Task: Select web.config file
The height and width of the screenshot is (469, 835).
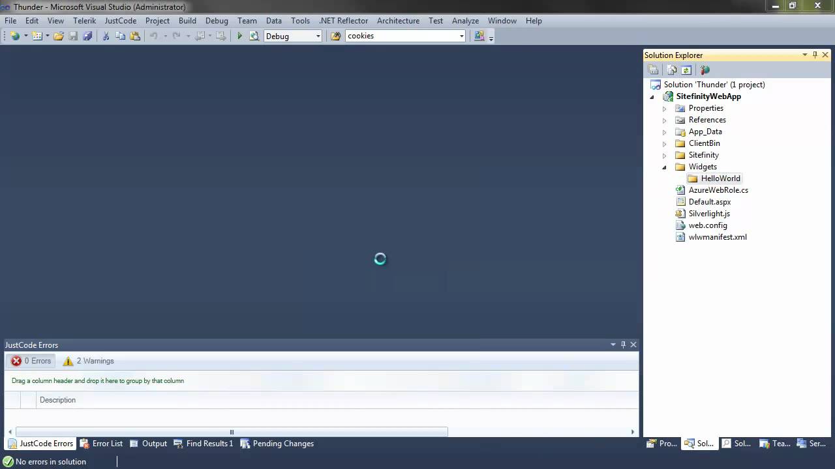Action: pos(708,225)
